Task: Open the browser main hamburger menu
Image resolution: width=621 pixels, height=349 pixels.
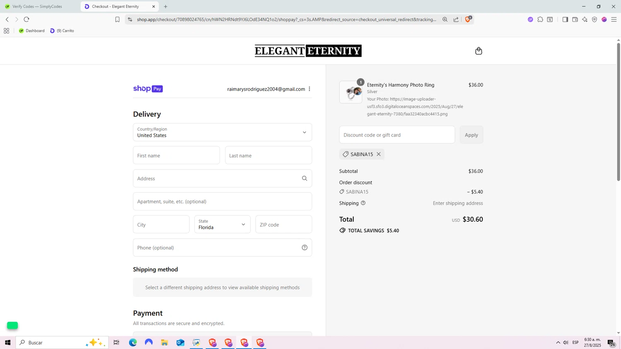Action: pyautogui.click(x=614, y=19)
